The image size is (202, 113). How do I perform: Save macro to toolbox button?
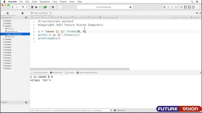(176, 7)
